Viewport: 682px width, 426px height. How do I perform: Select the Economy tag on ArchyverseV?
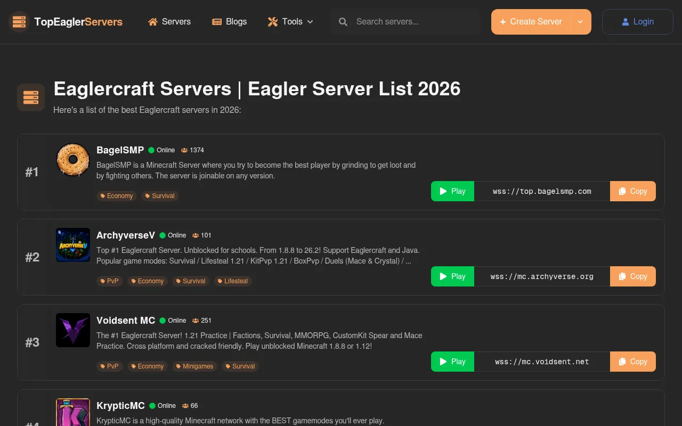pyautogui.click(x=147, y=281)
